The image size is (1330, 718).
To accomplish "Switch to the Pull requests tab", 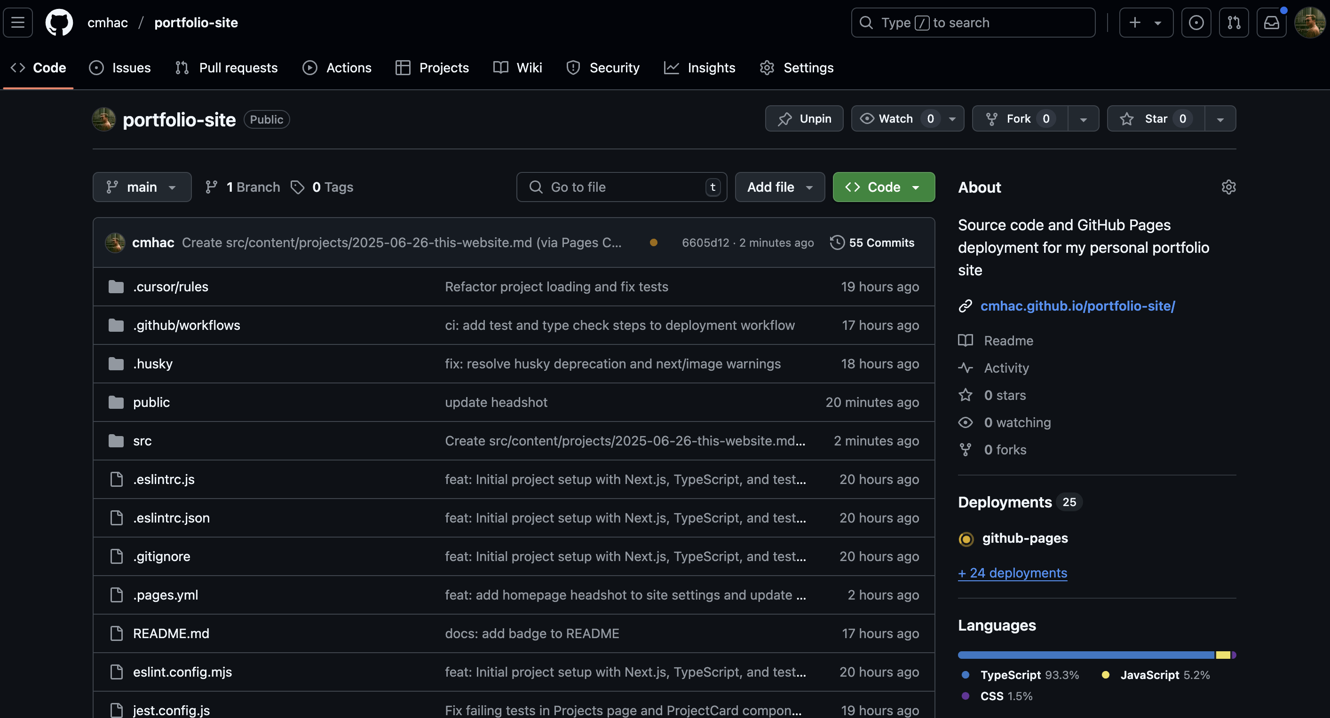I will coord(226,68).
